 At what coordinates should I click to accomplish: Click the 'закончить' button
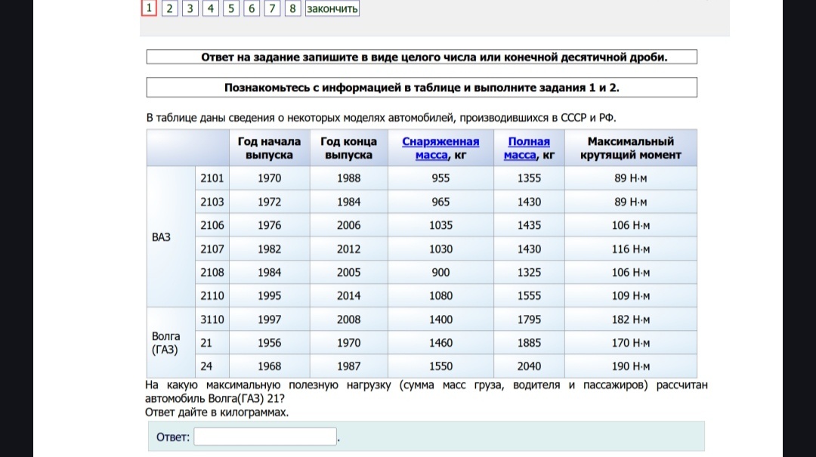[x=332, y=8]
